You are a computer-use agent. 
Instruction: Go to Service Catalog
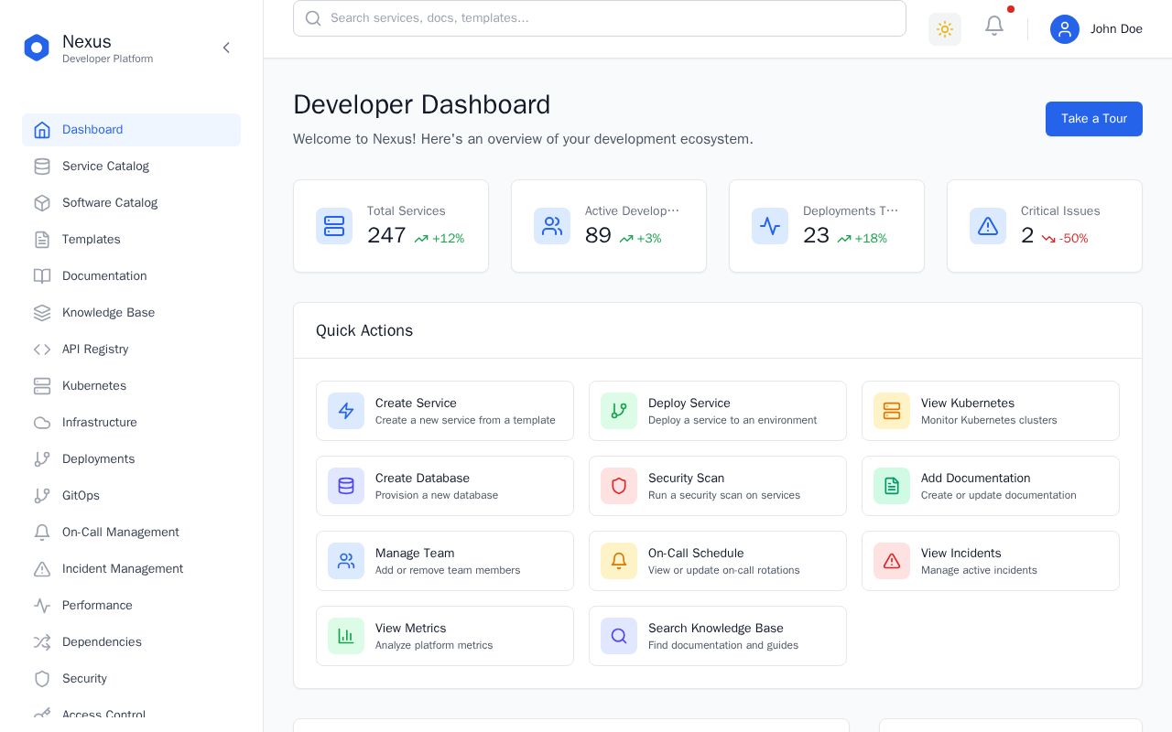click(131, 167)
